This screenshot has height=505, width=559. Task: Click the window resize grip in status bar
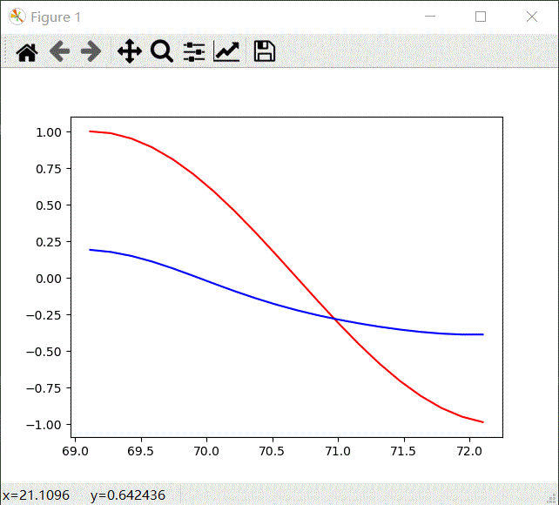[553, 499]
